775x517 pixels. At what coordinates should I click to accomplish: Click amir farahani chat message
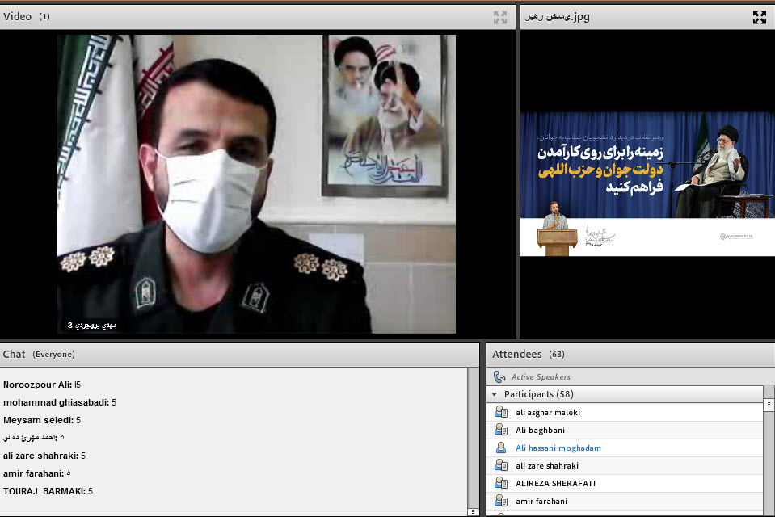coord(37,473)
